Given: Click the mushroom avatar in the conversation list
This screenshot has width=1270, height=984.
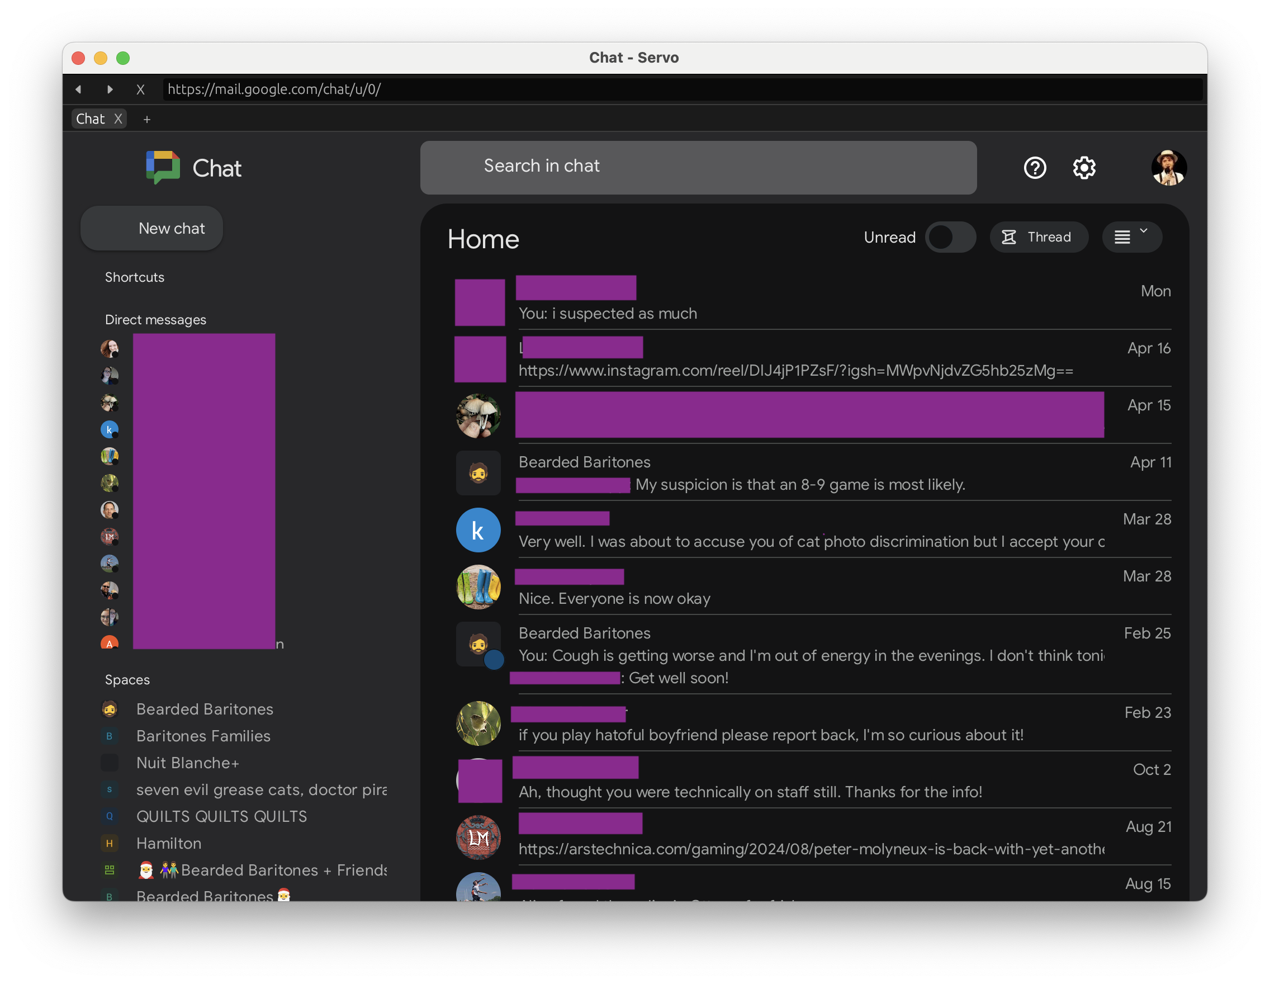Looking at the screenshot, I should coord(478,416).
